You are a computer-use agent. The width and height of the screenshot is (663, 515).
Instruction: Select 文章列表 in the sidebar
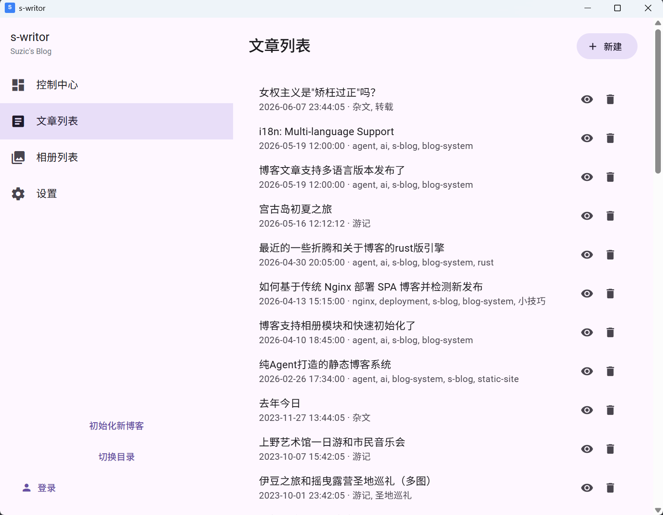(117, 121)
